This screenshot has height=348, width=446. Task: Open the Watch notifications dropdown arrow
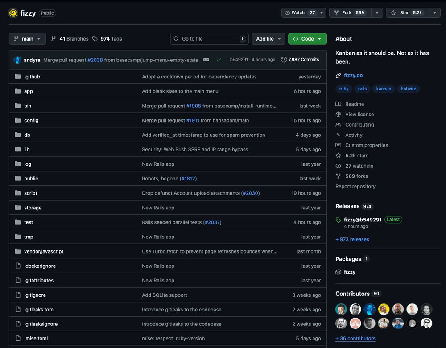322,13
